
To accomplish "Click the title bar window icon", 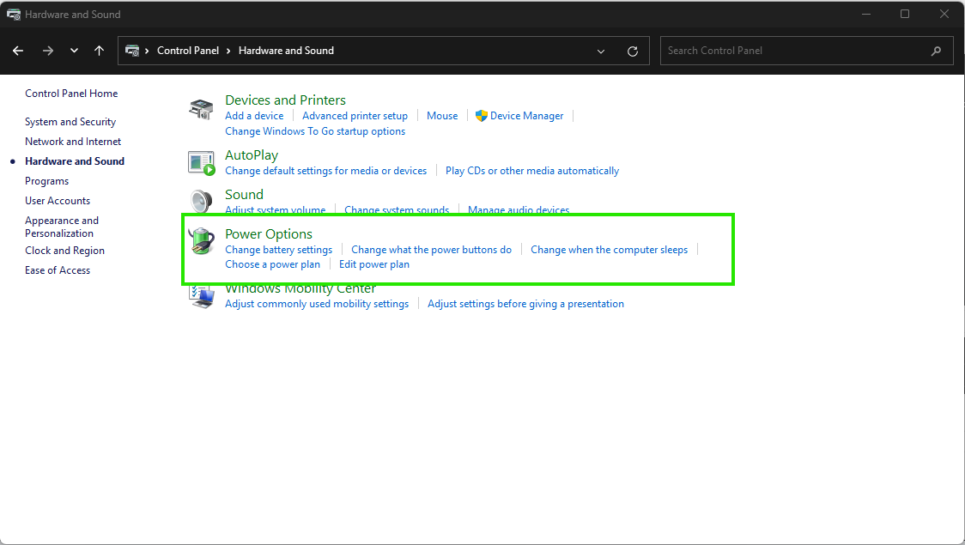I will tap(14, 14).
